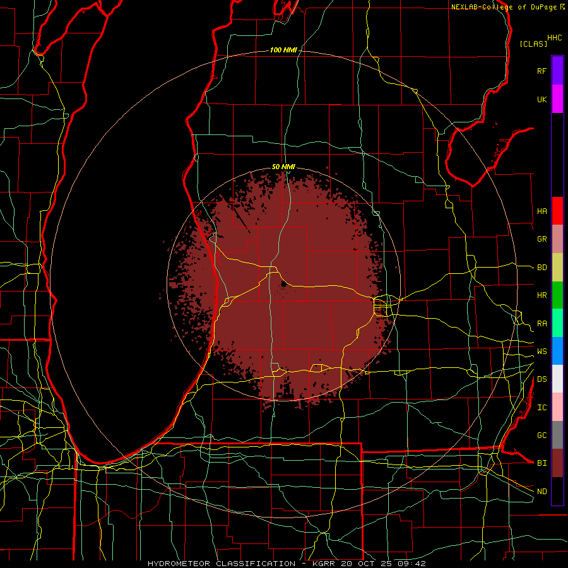Click the RF purple legend swatch
This screenshot has width=568, height=568.
[x=557, y=71]
